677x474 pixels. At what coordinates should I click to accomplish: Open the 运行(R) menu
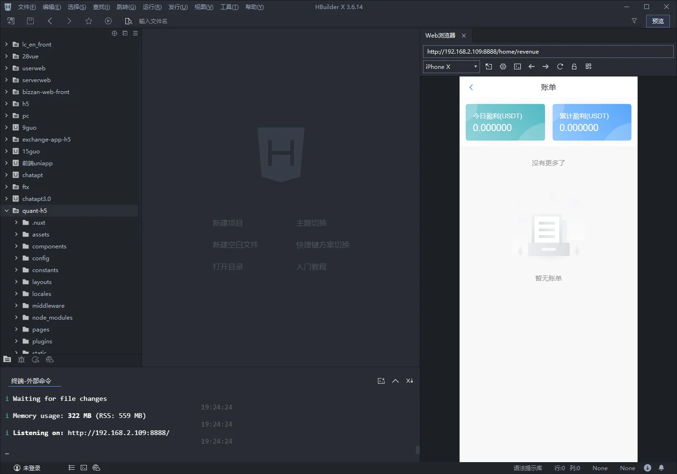[x=152, y=7]
